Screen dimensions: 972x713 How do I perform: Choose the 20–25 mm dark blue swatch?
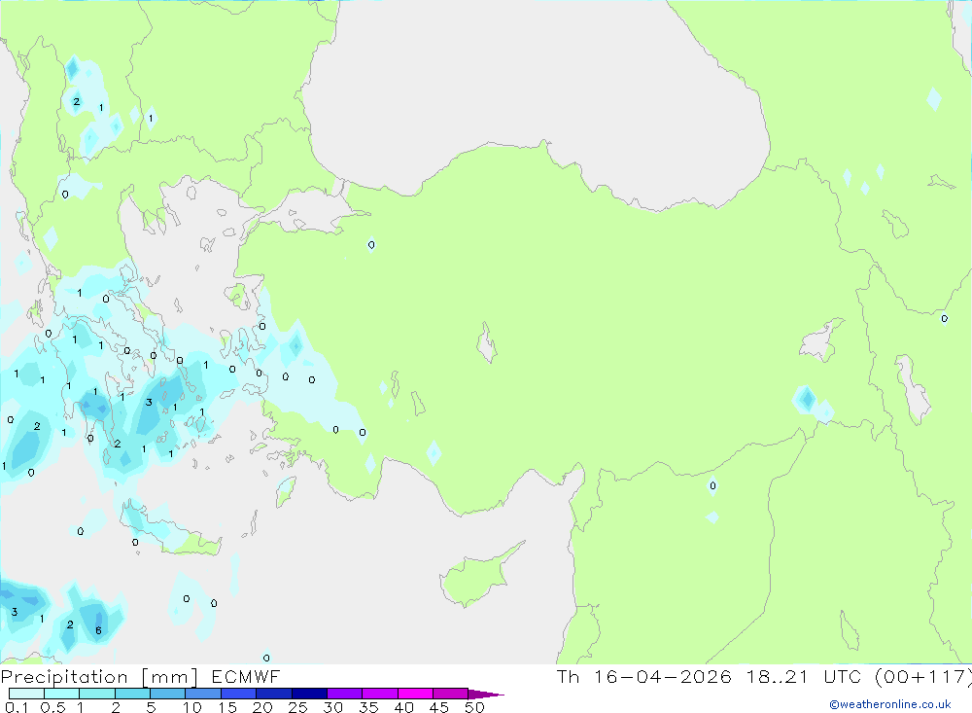274,694
